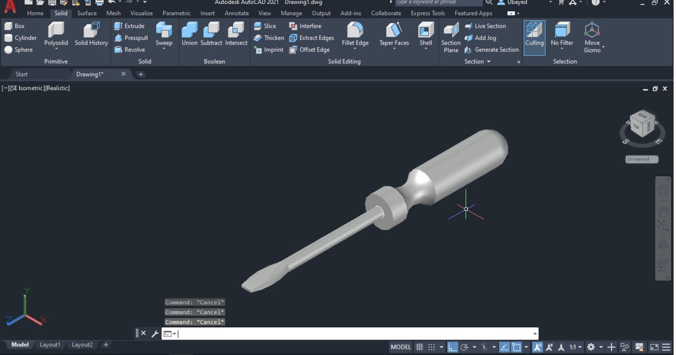
Task: Toggle Culling in the Selection panel
Action: tap(534, 34)
